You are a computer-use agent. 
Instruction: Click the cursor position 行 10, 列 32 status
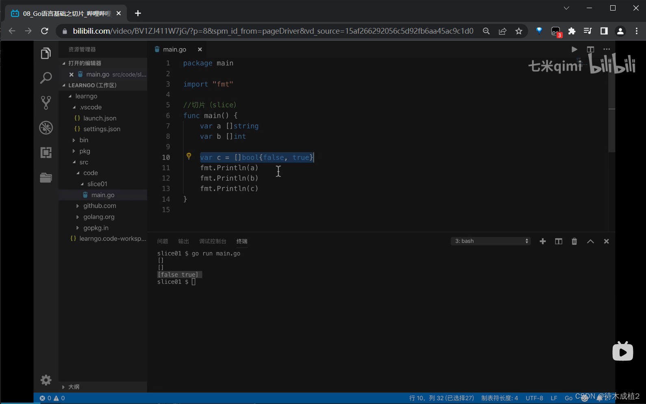tap(441, 398)
